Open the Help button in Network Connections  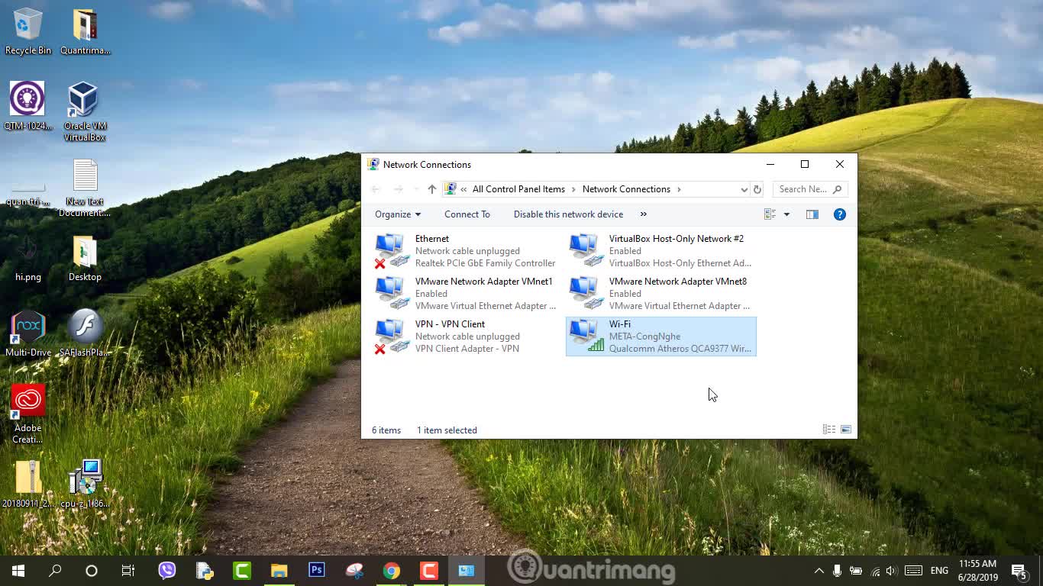point(840,214)
